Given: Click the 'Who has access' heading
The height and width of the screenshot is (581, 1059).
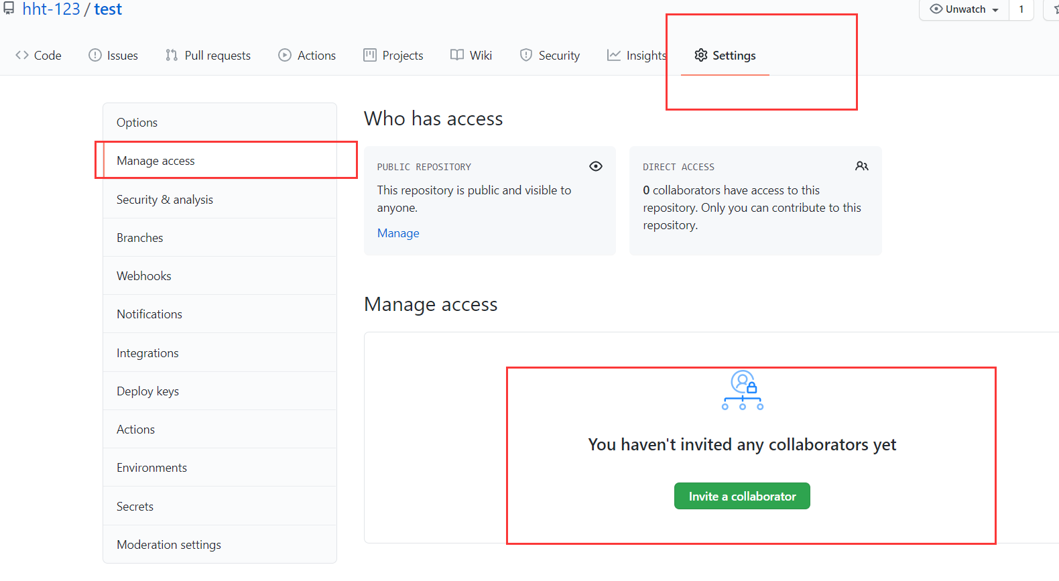Looking at the screenshot, I should (x=433, y=119).
